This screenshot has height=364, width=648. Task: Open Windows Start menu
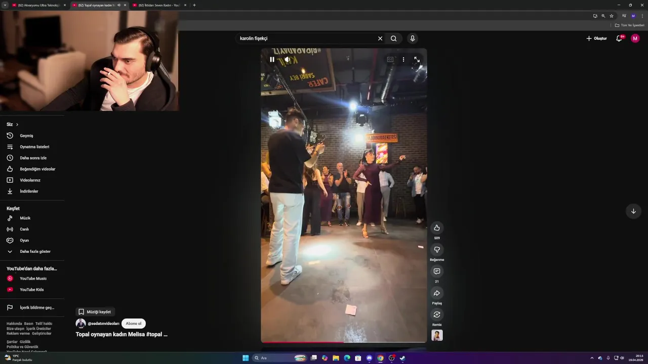(x=246, y=358)
